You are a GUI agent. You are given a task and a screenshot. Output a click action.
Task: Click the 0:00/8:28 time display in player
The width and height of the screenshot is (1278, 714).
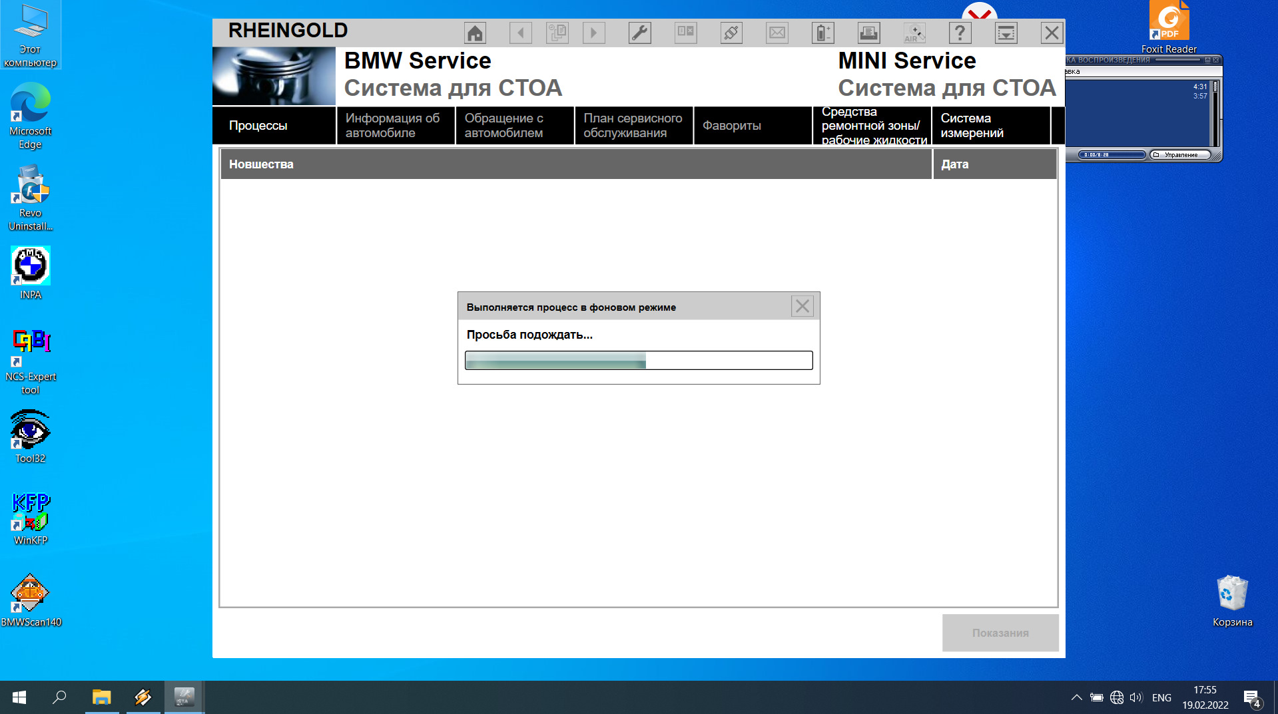pyautogui.click(x=1111, y=155)
